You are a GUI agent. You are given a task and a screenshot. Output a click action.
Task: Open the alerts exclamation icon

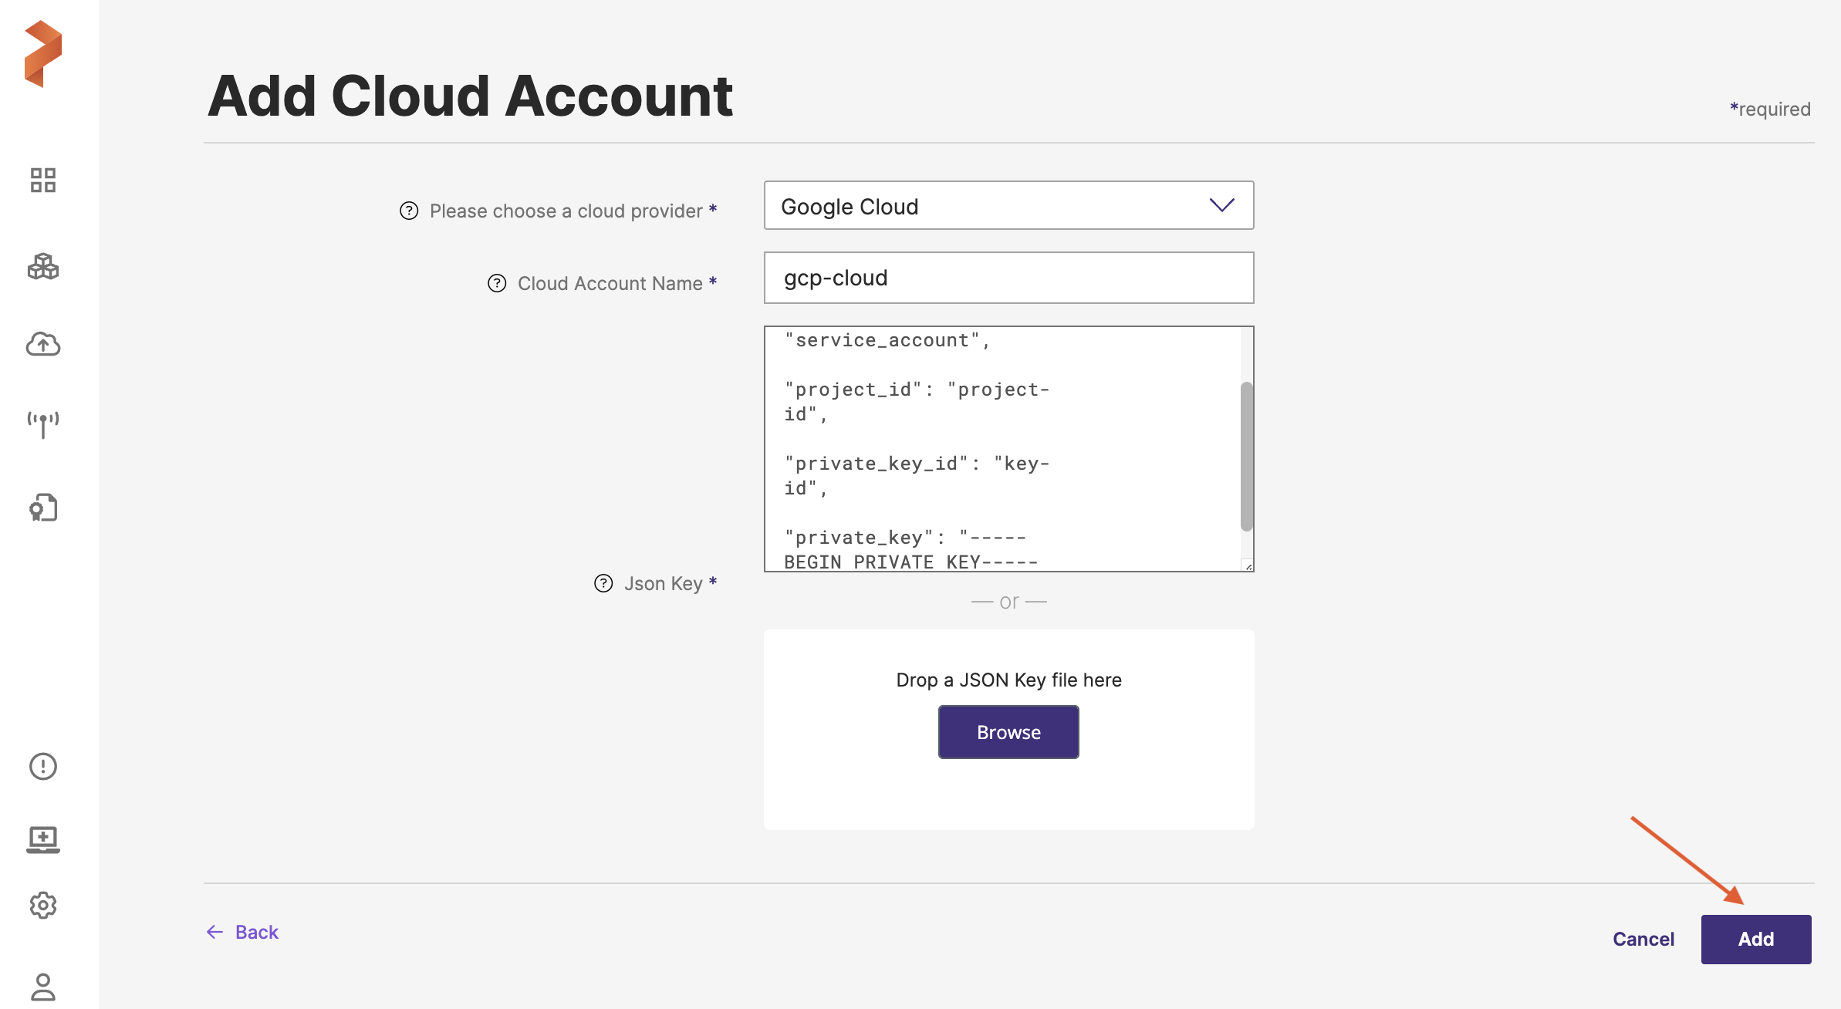pos(43,766)
